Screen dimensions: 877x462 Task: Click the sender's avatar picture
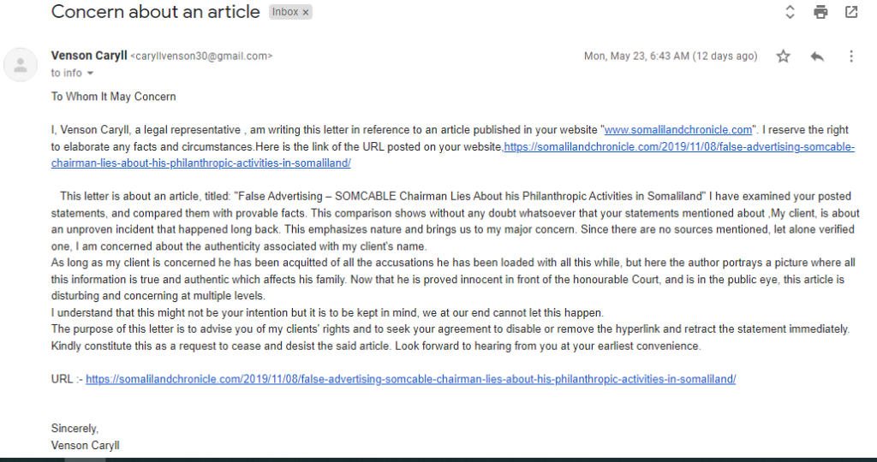(x=21, y=65)
